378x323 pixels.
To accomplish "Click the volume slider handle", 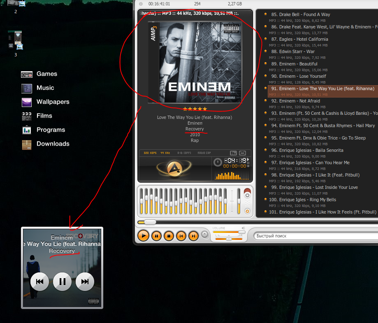I will [x=241, y=232].
